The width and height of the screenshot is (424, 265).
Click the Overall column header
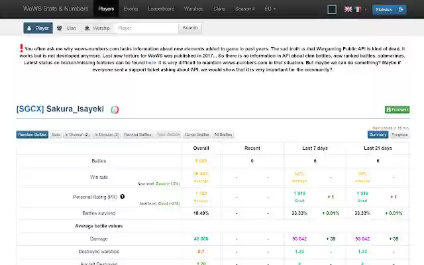click(201, 148)
